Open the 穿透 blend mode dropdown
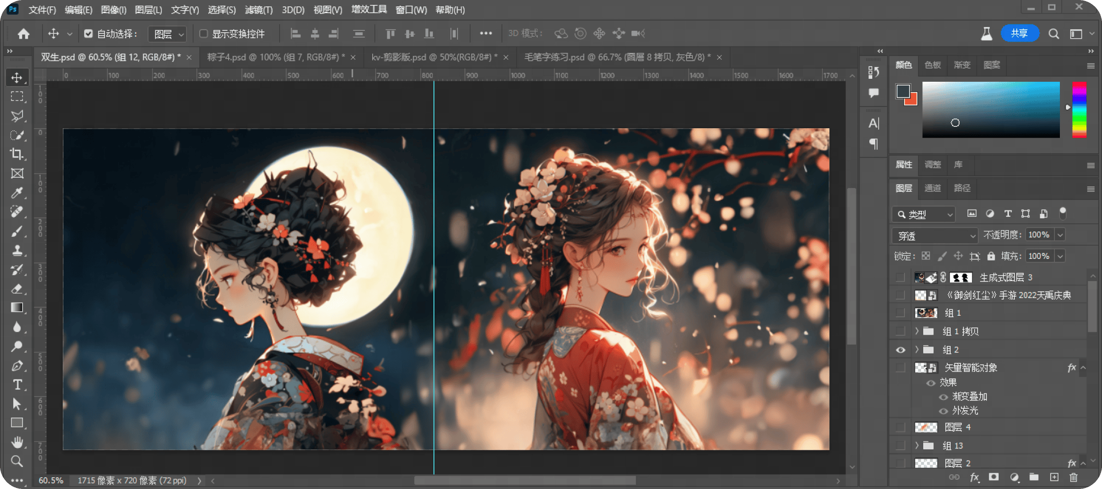Screen dimensions: 1102x489 (x=935, y=236)
